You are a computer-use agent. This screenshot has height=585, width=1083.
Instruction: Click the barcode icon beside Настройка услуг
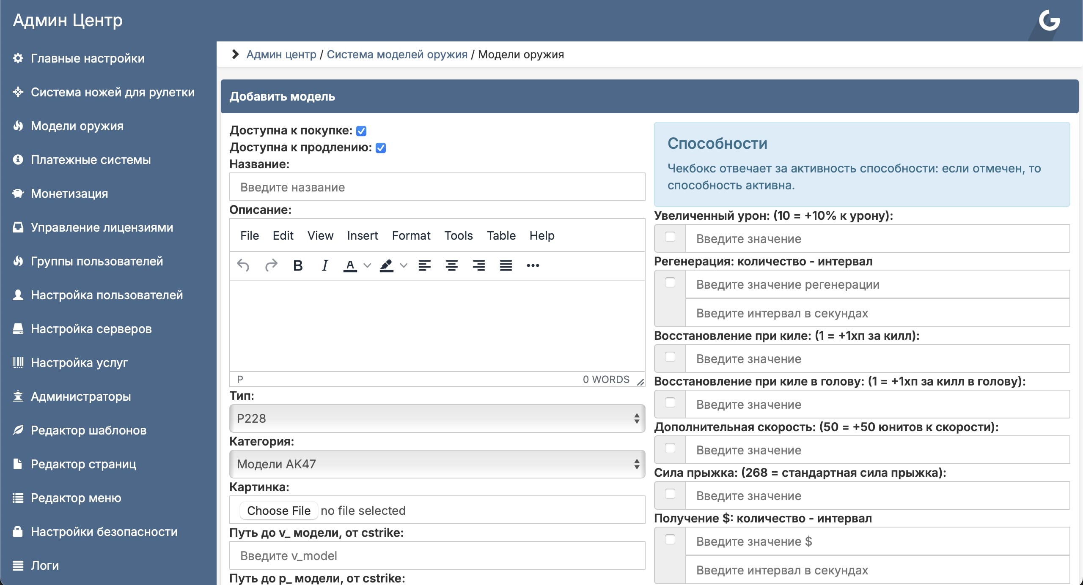click(x=18, y=362)
